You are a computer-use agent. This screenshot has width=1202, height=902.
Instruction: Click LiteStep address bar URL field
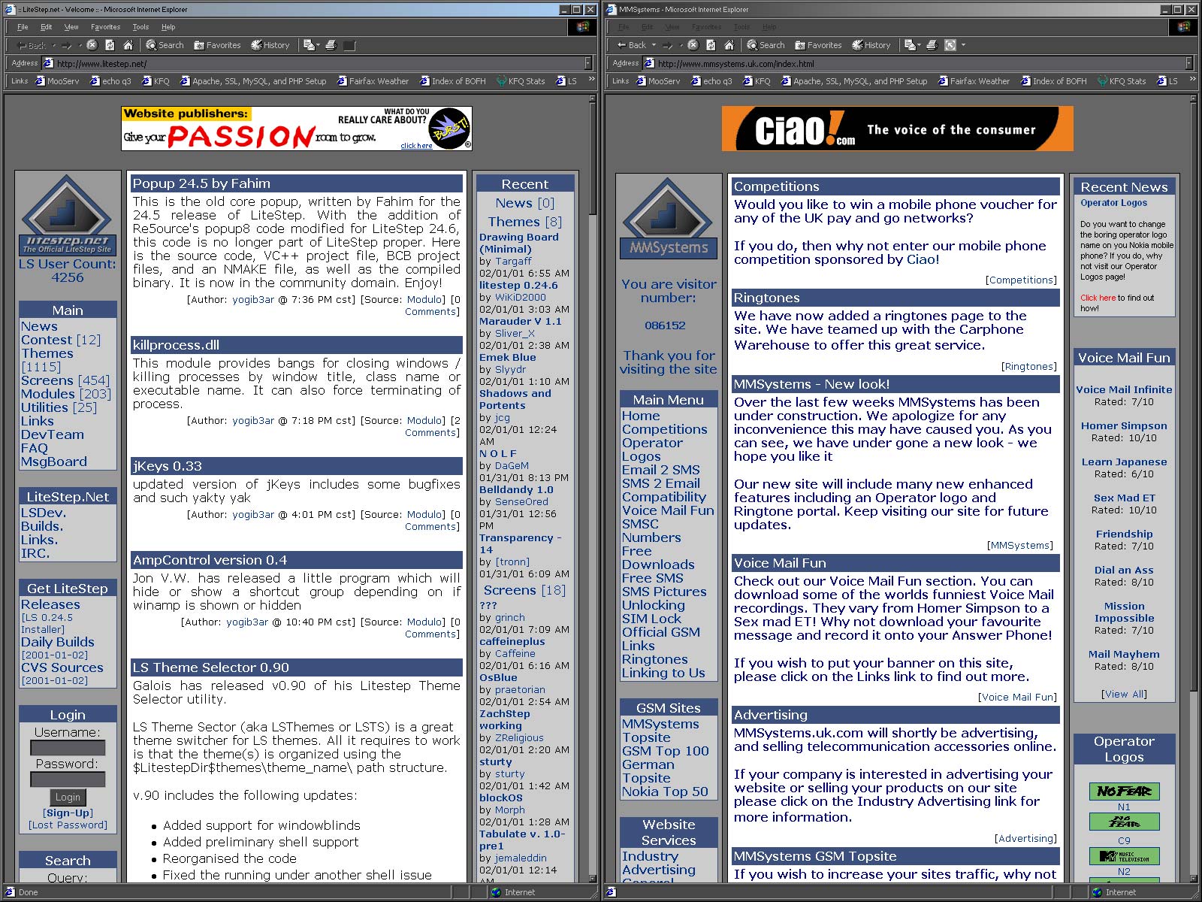pos(314,63)
